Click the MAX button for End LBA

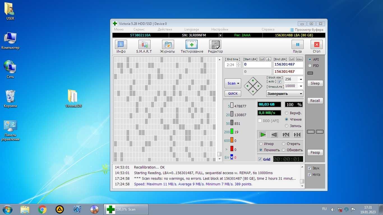299,59
